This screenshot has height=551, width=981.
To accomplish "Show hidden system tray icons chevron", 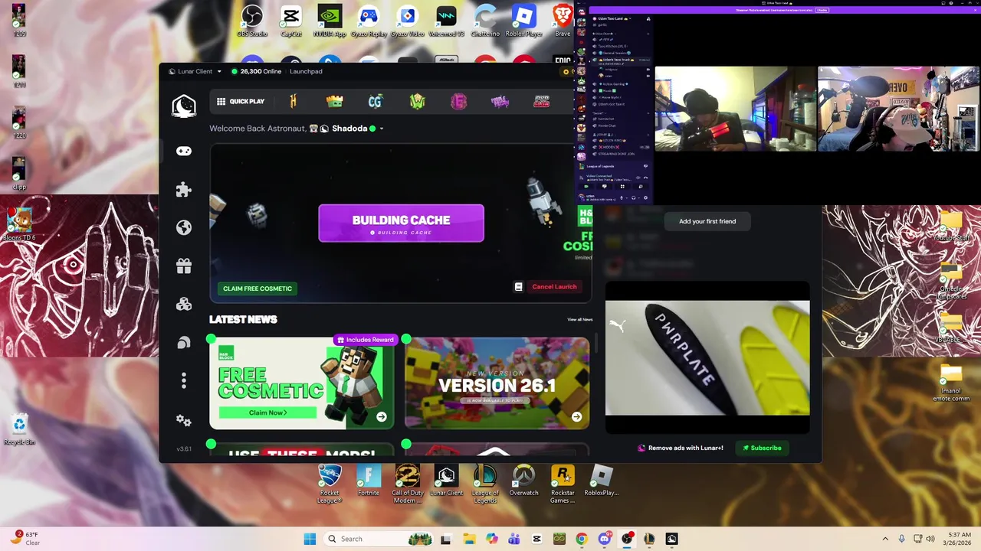I will coord(885,539).
